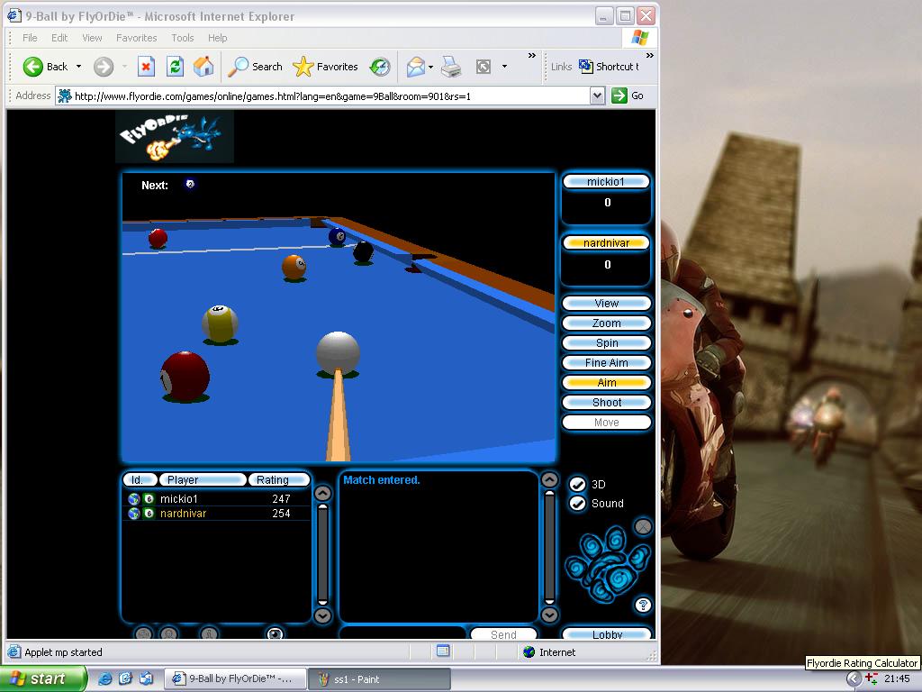The width and height of the screenshot is (922, 692).
Task: Click the Send chat button
Action: click(x=503, y=634)
